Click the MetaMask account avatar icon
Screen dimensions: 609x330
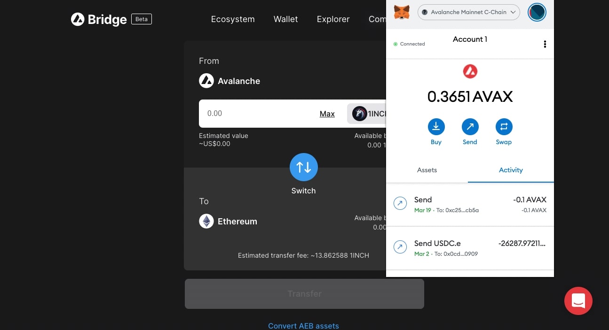[537, 12]
